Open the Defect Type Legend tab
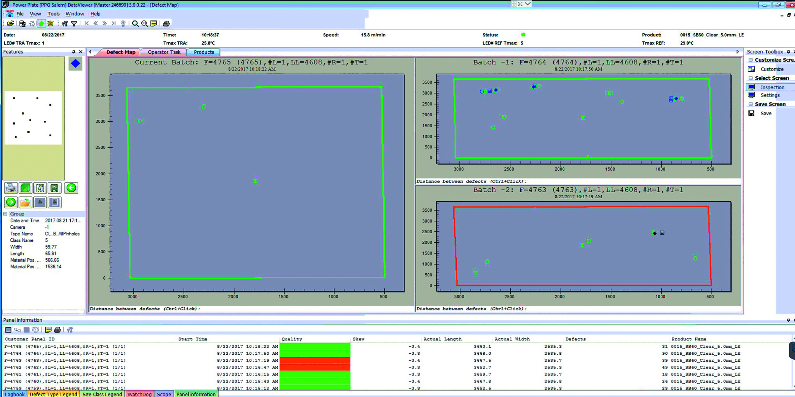Viewport: 795px width, 397px height. click(x=54, y=394)
